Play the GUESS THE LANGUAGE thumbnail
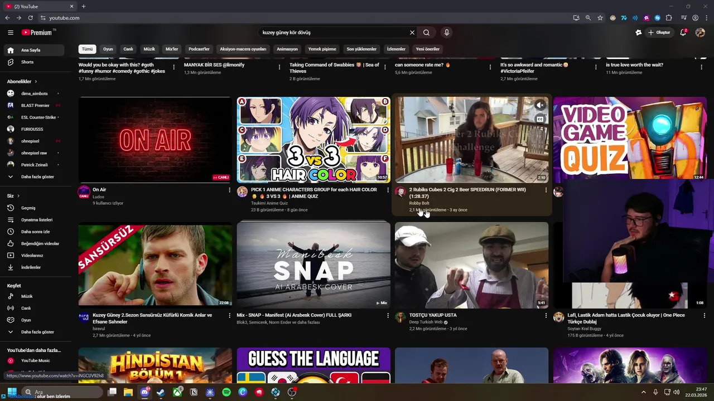Image resolution: width=714 pixels, height=401 pixels. (x=313, y=365)
